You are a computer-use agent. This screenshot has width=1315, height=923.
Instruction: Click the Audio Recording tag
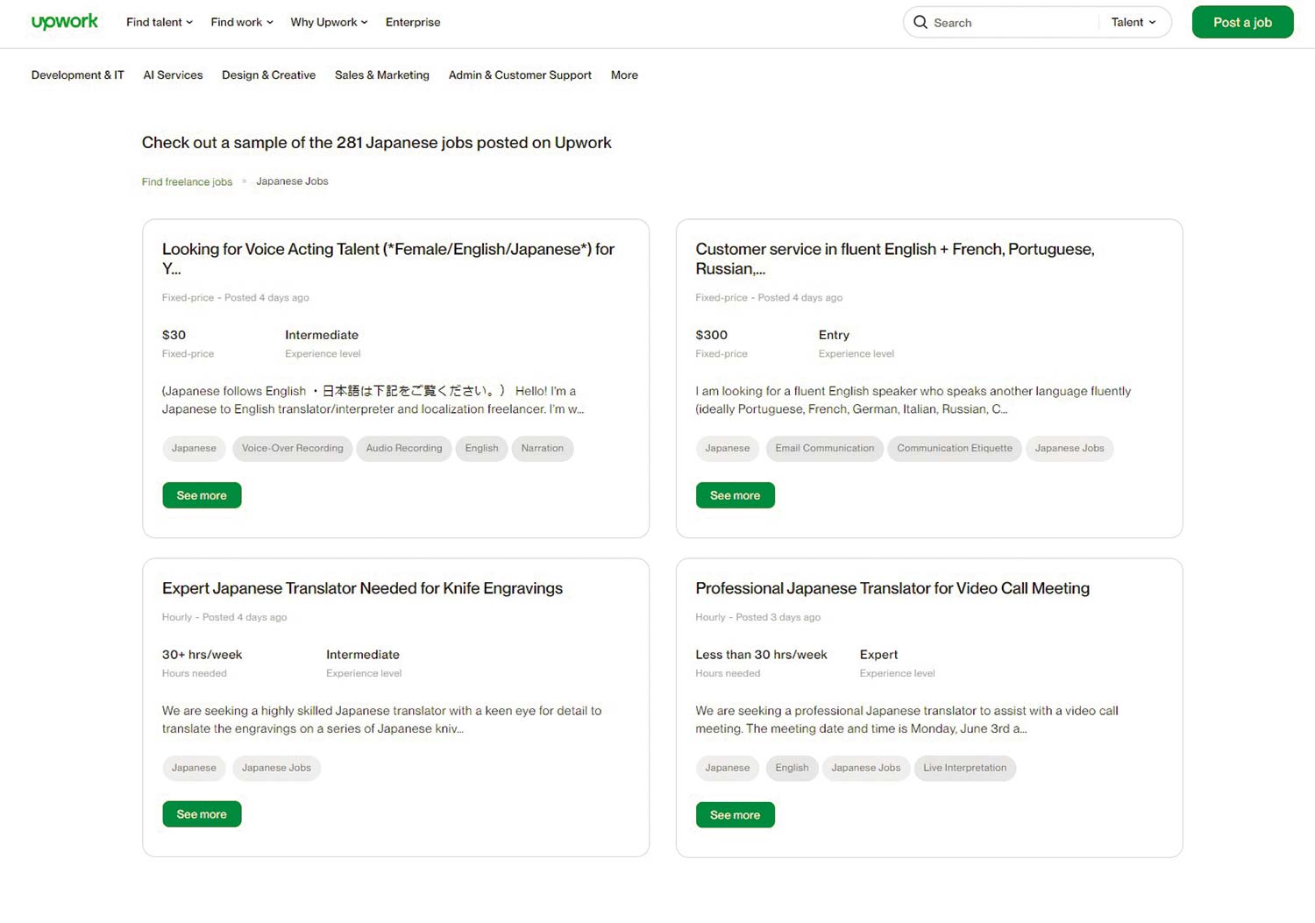point(404,448)
